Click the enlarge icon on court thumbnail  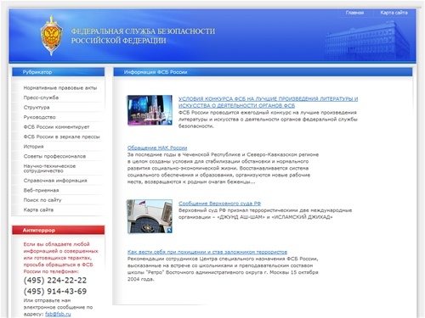[x=169, y=231]
